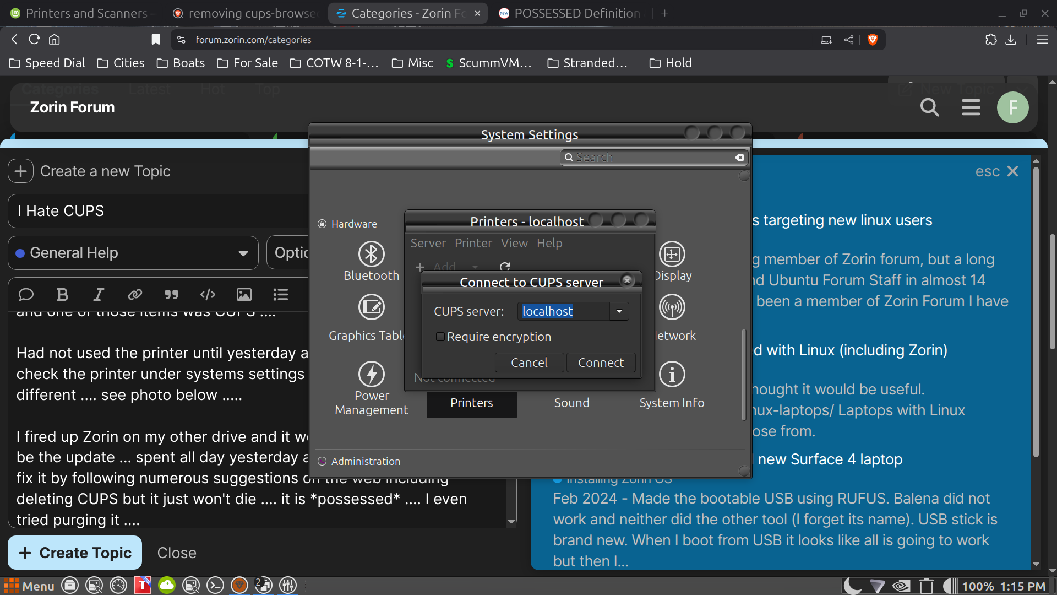Open Power Management settings
Screen dimensions: 1057x595
click(x=371, y=375)
